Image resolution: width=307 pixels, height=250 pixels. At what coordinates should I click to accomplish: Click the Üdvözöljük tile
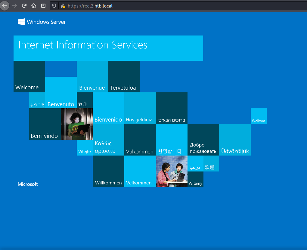tap(235, 140)
